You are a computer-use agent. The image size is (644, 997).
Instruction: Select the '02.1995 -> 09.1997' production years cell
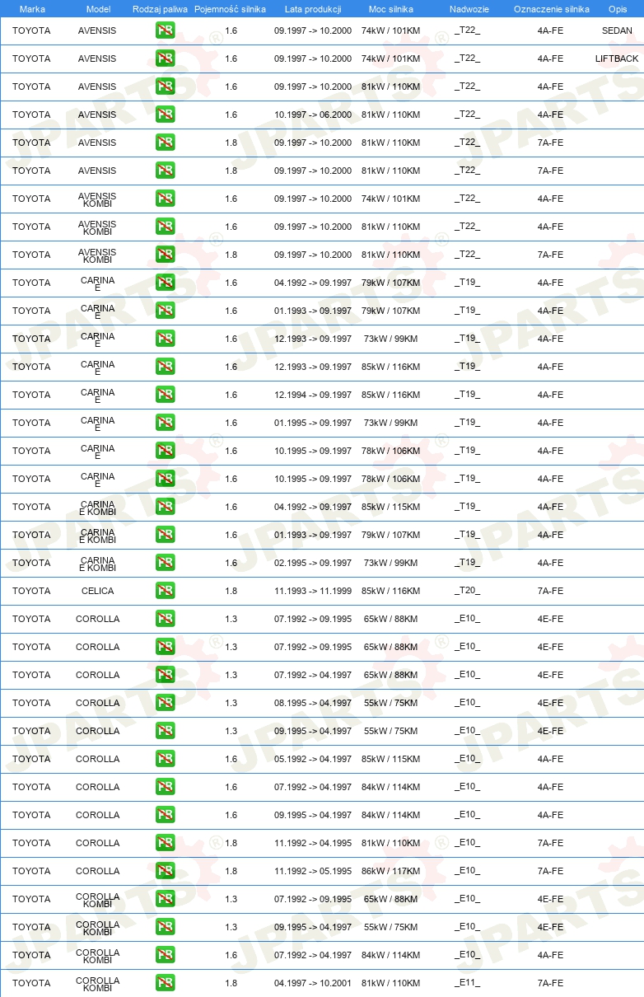(x=313, y=563)
